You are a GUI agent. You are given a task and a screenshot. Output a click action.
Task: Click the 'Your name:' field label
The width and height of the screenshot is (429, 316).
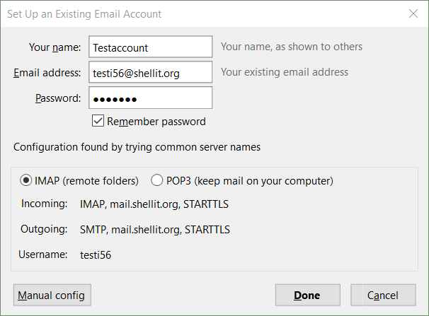55,47
